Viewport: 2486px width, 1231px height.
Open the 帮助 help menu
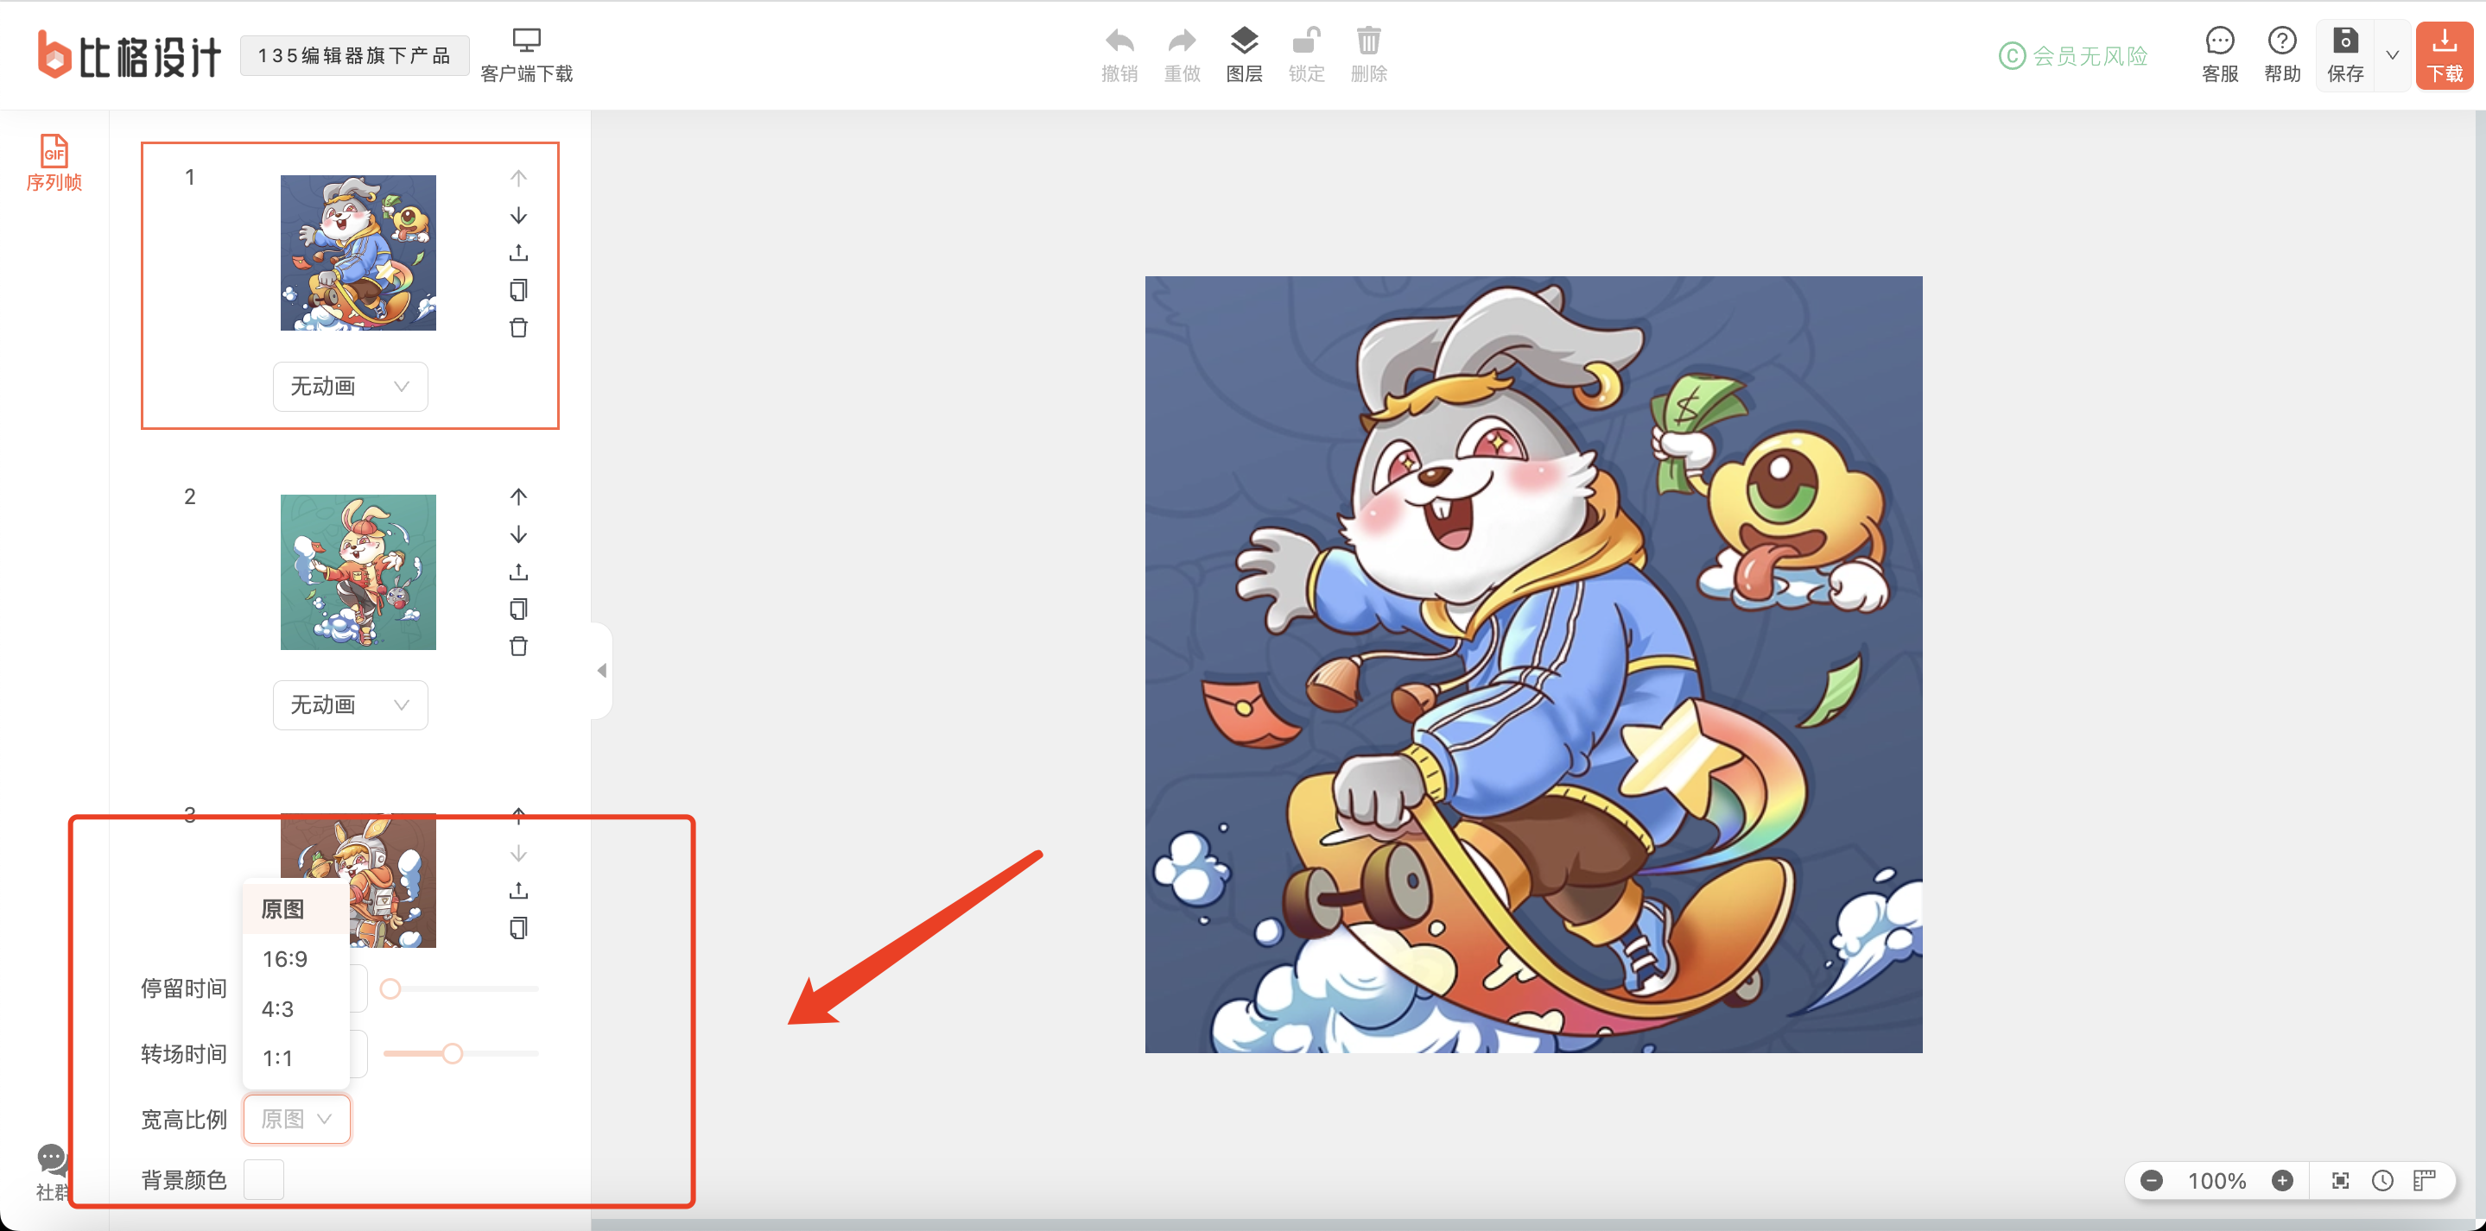[2282, 55]
